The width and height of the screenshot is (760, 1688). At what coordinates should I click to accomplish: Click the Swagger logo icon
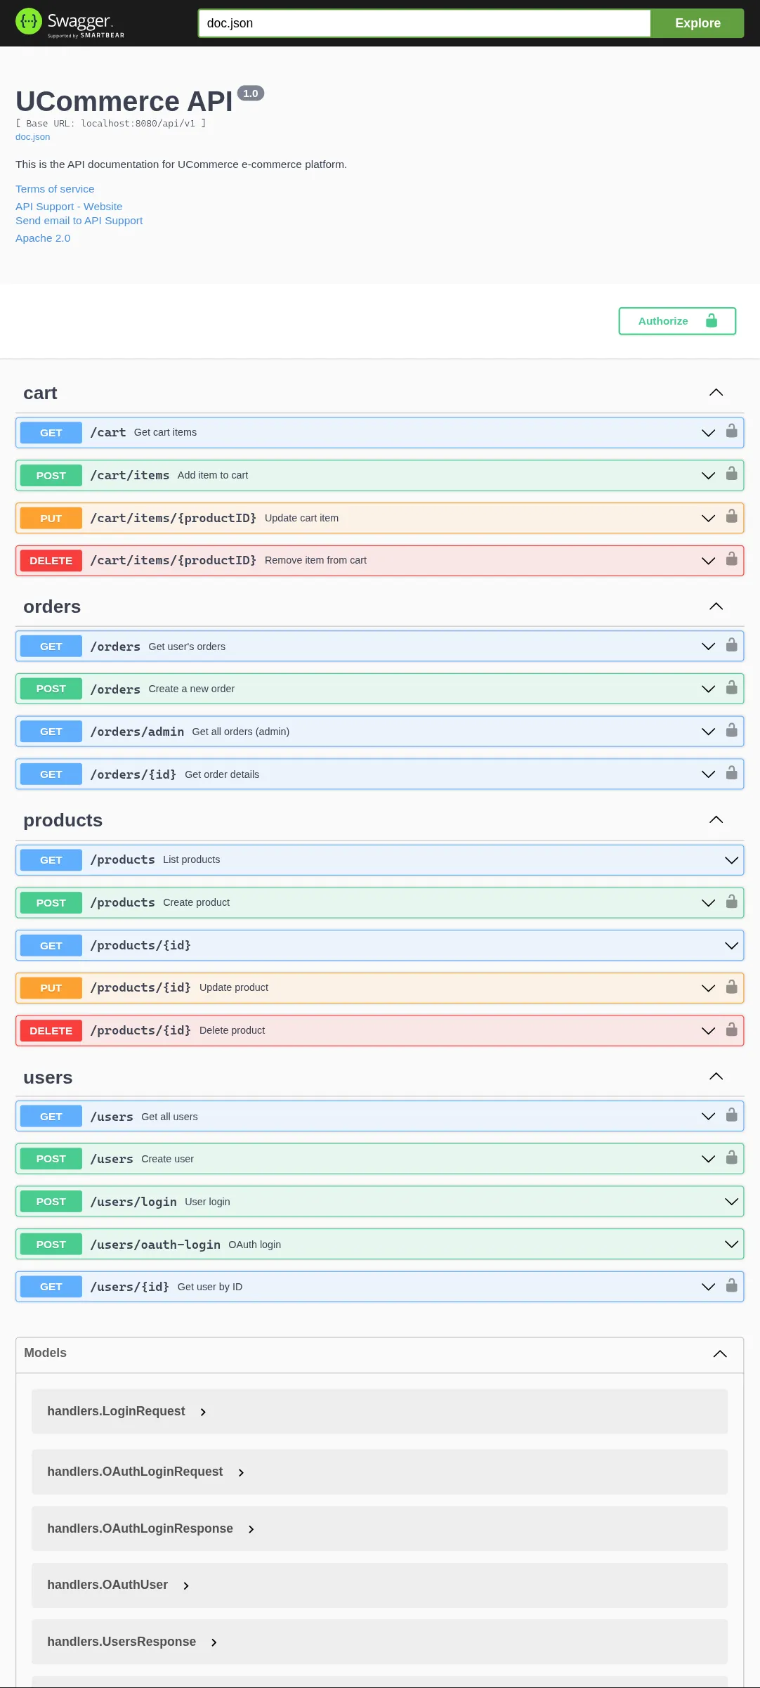click(29, 22)
